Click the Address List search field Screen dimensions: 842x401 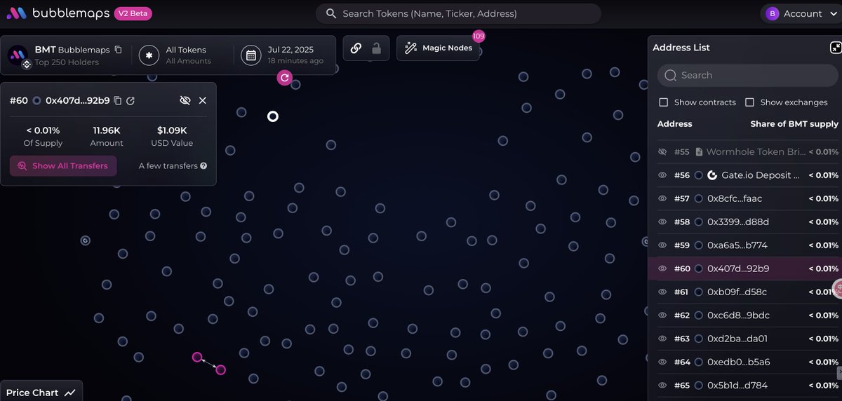coord(748,75)
